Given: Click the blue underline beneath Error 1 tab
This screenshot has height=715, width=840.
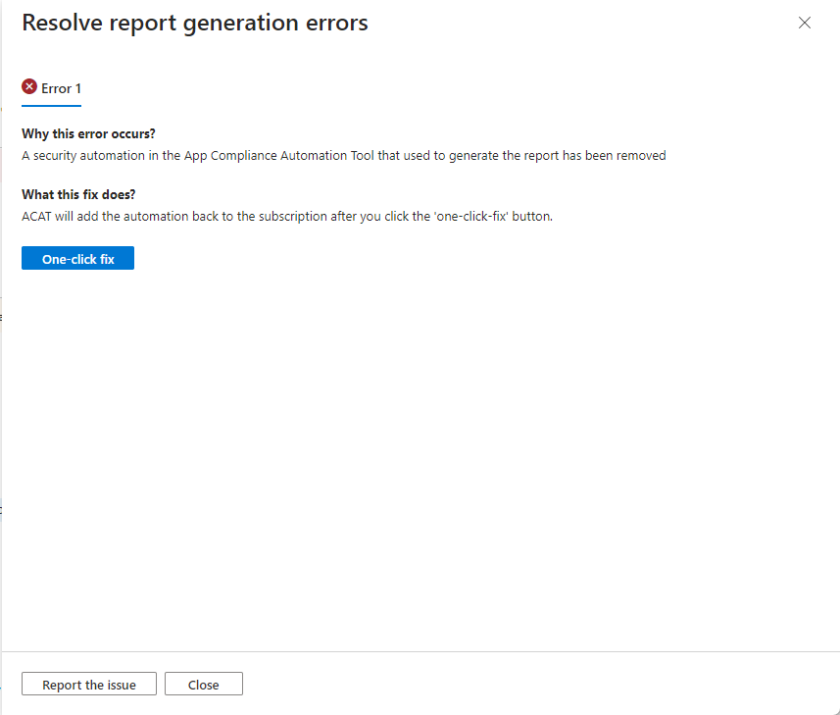Looking at the screenshot, I should [x=51, y=104].
